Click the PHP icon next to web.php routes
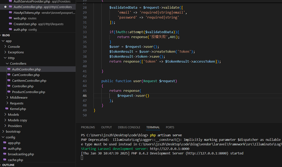 pyautogui.click(x=10, y=18)
